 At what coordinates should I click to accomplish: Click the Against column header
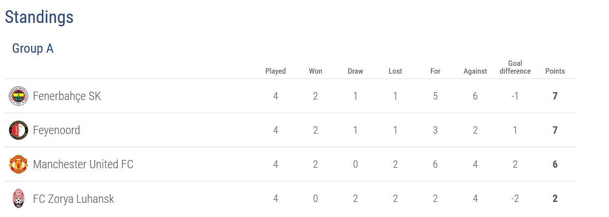[x=475, y=71]
